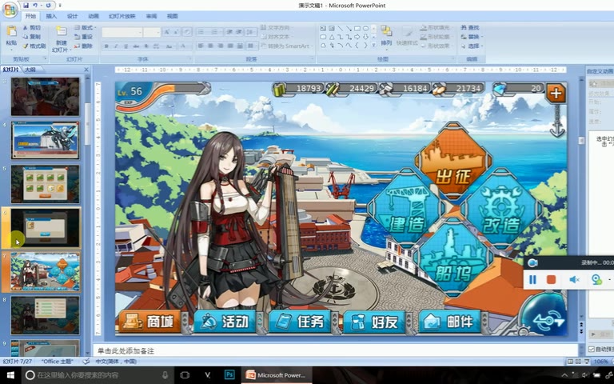
Task: Copy the selection with 复制
Action: (31, 37)
